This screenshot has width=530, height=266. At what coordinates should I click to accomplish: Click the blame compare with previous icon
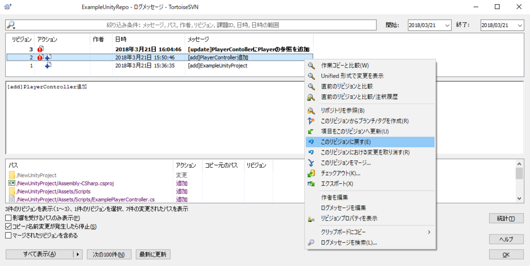coord(311,97)
